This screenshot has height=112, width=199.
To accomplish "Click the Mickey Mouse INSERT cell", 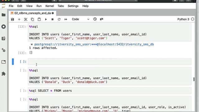I will (110, 104).
